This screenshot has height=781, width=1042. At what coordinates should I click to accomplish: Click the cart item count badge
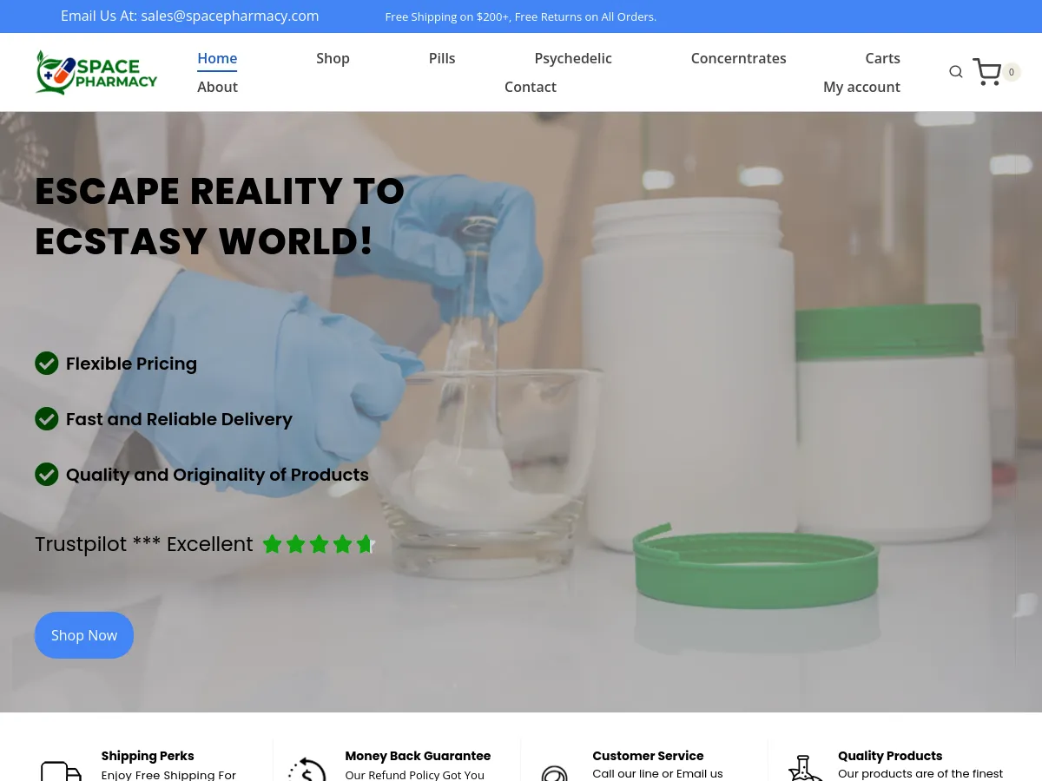point(1012,72)
